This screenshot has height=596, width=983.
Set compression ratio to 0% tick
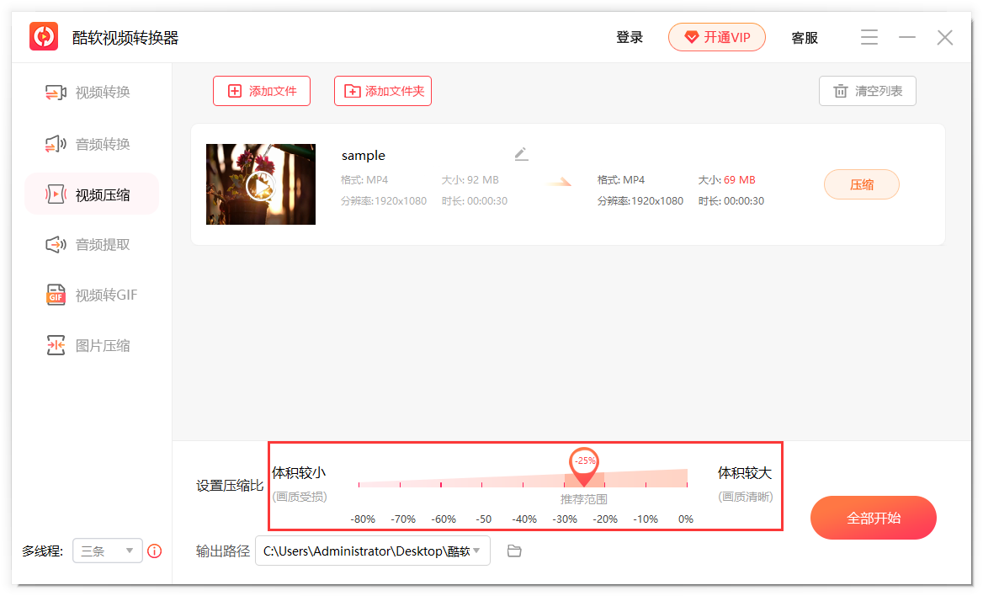[x=687, y=484]
